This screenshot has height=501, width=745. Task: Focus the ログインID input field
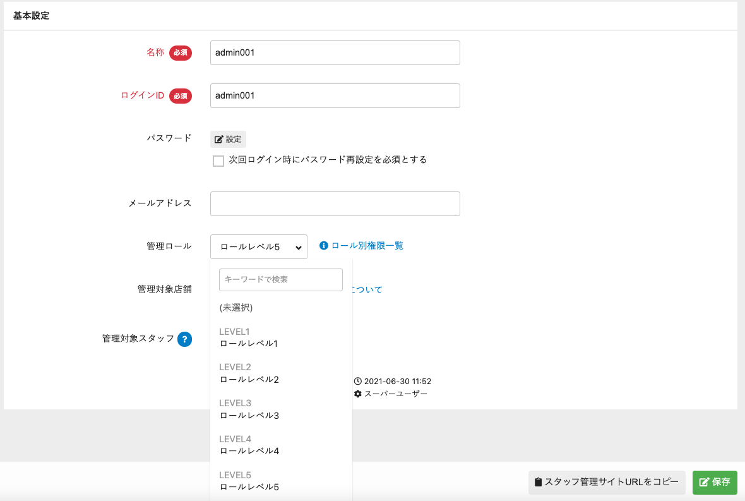click(335, 95)
